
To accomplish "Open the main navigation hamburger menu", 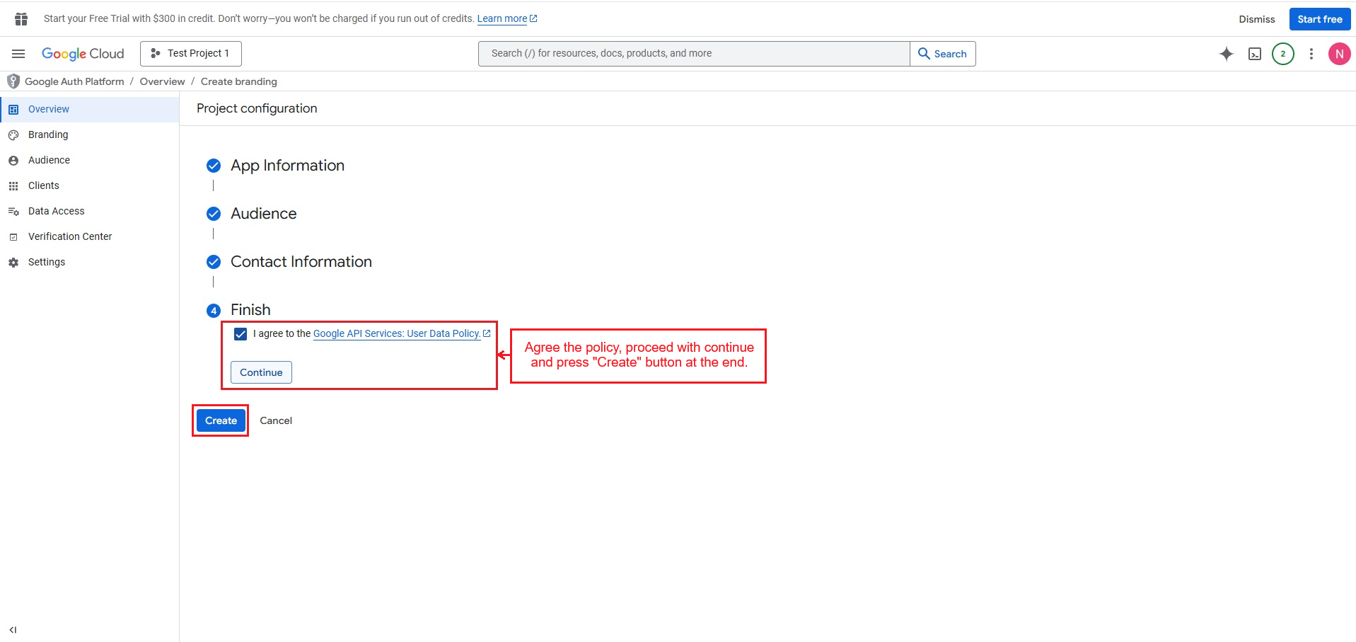I will point(18,54).
